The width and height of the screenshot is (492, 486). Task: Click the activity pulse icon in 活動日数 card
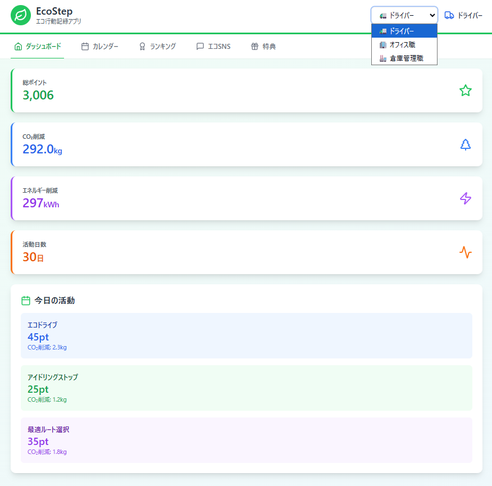[465, 252]
